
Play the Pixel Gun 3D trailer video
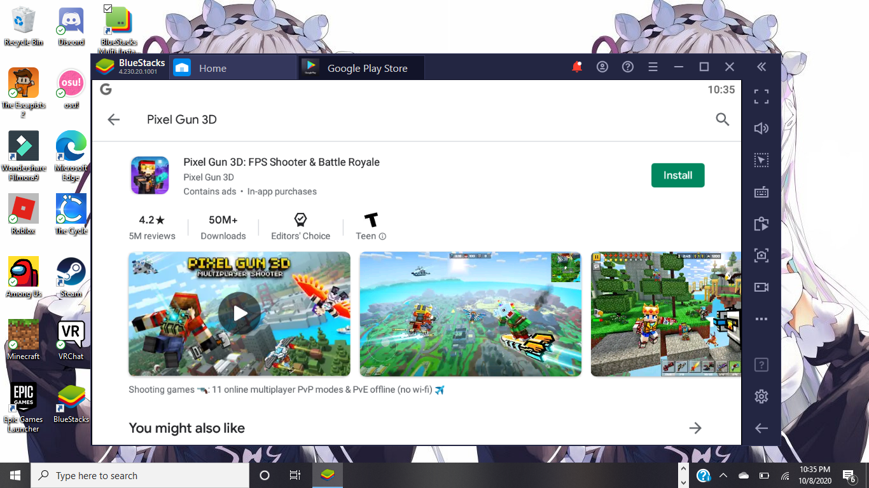(x=239, y=314)
